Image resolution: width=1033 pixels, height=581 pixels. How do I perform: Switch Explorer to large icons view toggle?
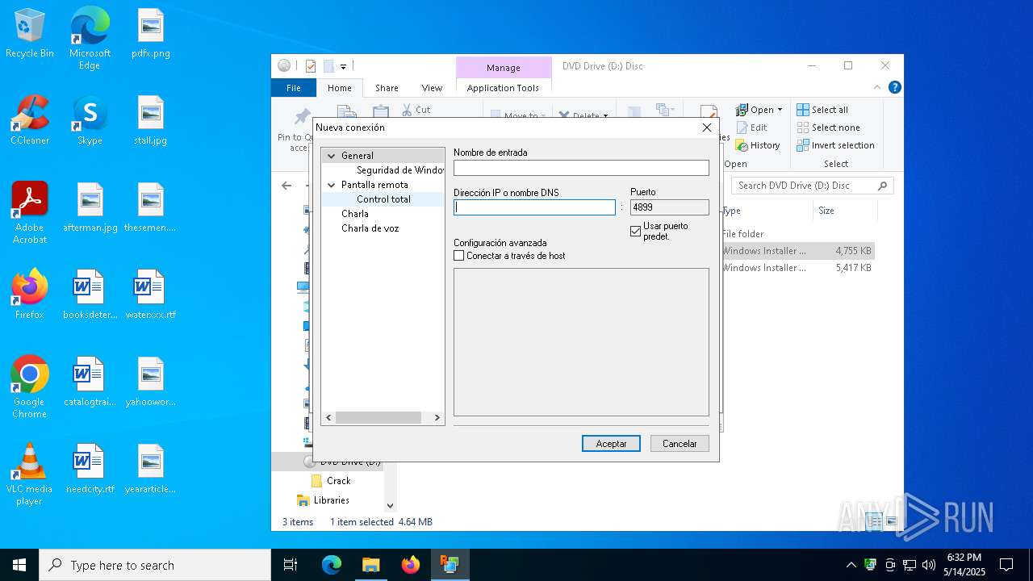click(892, 522)
